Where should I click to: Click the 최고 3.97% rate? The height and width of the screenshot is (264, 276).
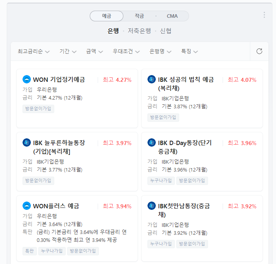(117, 143)
